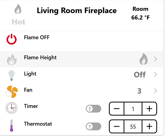165x136 pixels.
Task: Select the Light row label
Action: [x=30, y=74]
